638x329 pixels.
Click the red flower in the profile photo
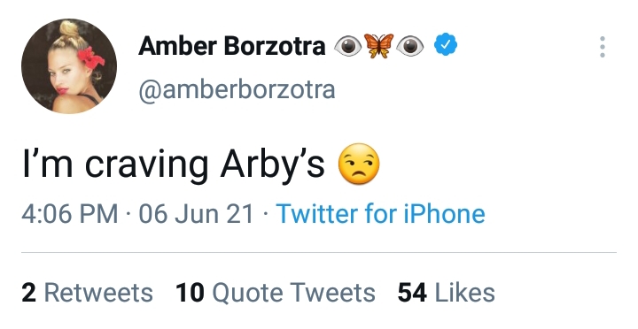(90, 57)
